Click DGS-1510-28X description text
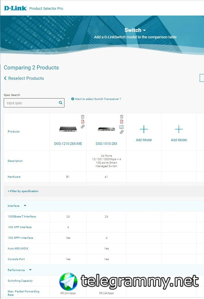 [106, 161]
